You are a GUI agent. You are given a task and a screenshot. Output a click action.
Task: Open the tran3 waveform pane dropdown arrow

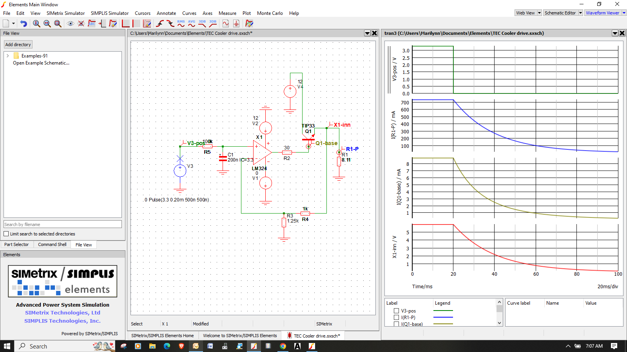pos(615,33)
